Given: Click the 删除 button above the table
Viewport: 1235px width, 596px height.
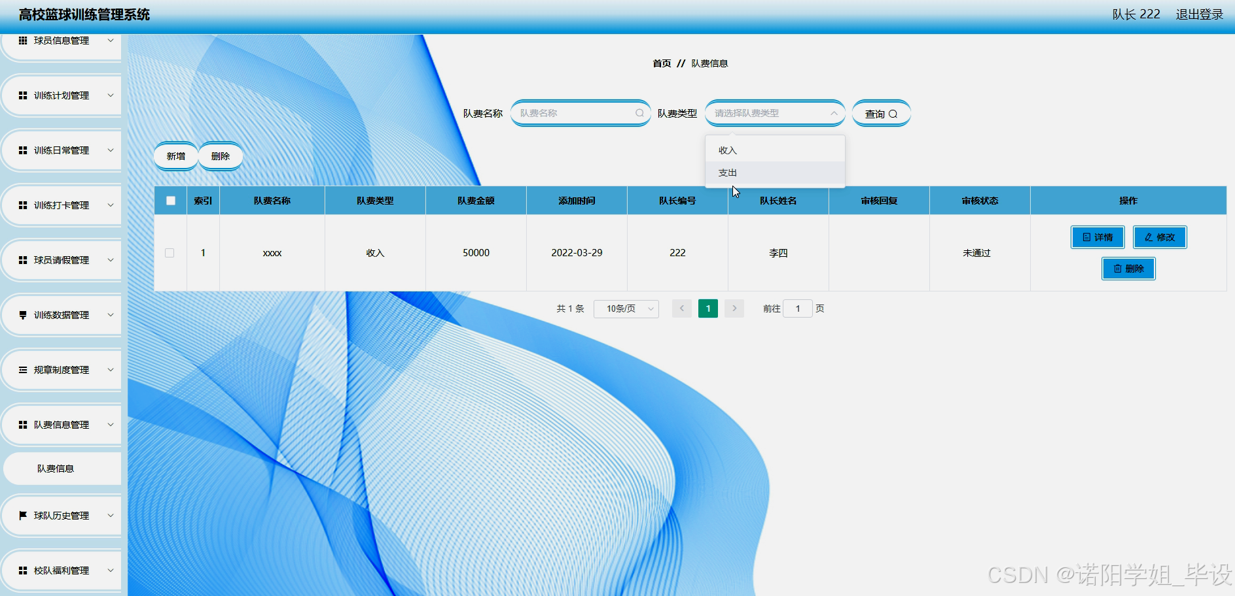Looking at the screenshot, I should point(221,156).
